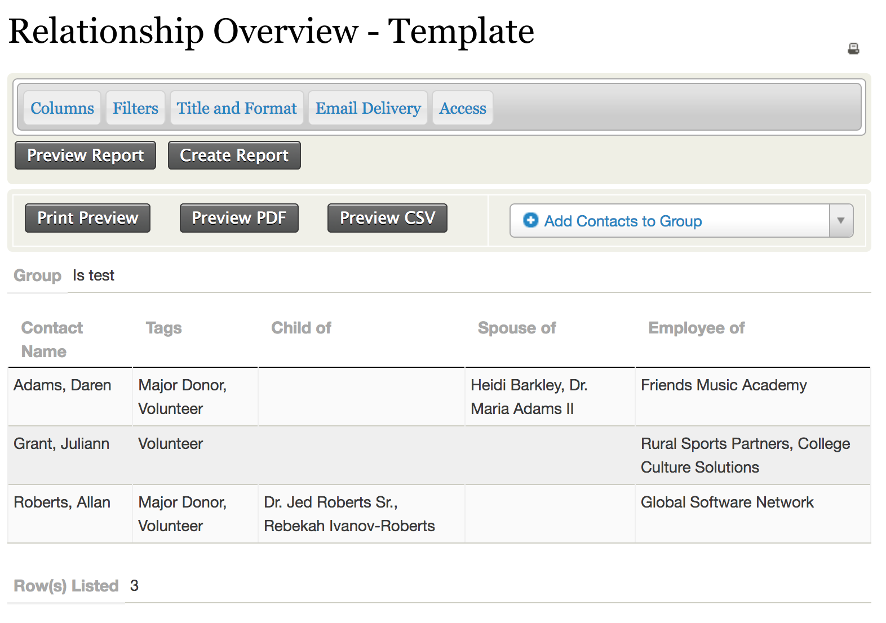Click the Preview CSV button
Image resolution: width=886 pixels, height=623 pixels.
[x=387, y=218]
